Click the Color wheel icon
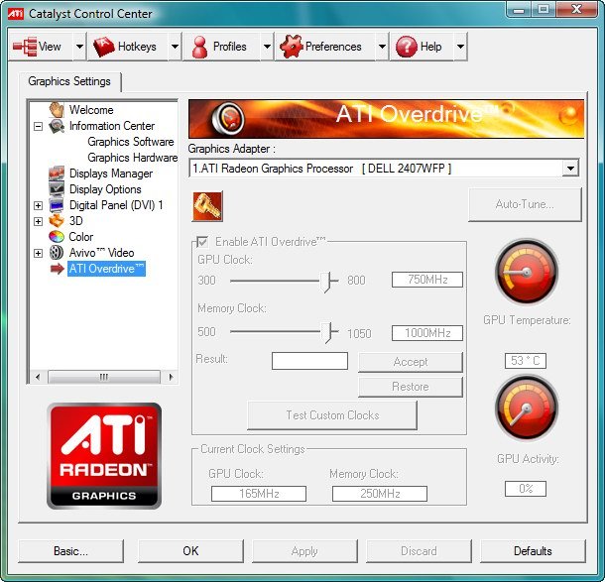The width and height of the screenshot is (605, 582). point(57,237)
